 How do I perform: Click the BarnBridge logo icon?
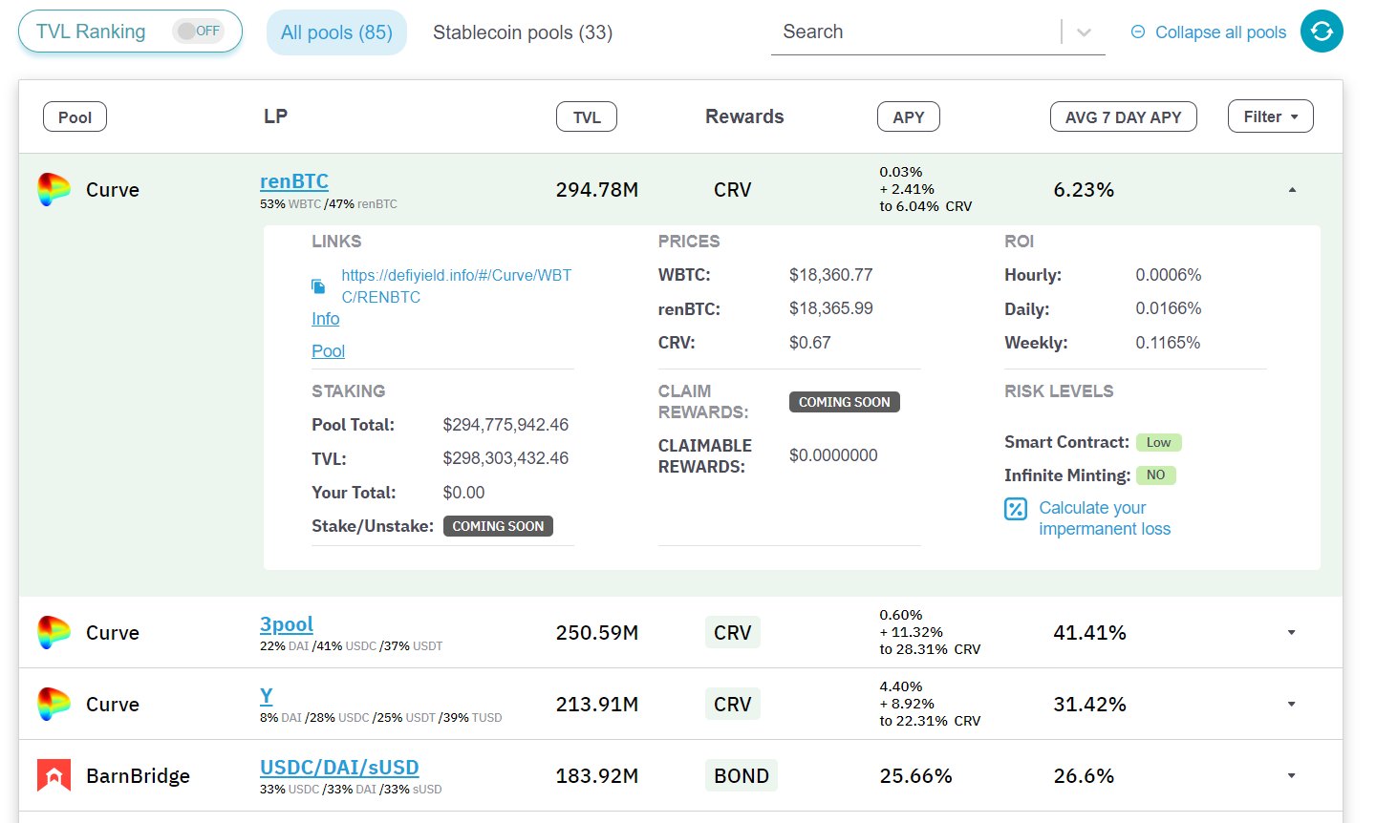pyautogui.click(x=54, y=775)
